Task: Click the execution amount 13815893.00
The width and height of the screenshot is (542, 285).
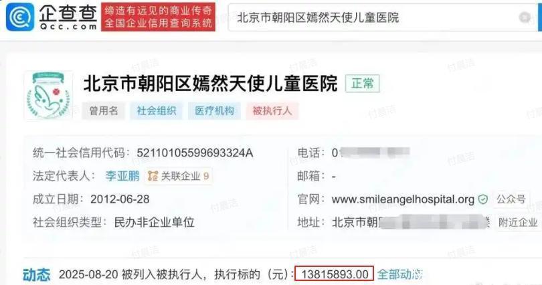Action: [x=335, y=275]
